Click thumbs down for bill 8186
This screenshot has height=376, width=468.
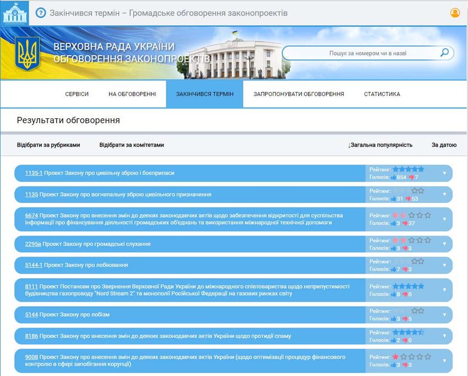405,340
